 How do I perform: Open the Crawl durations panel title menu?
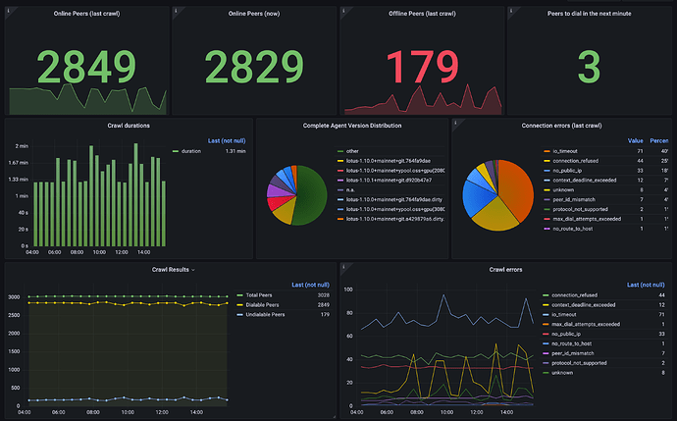pos(129,126)
